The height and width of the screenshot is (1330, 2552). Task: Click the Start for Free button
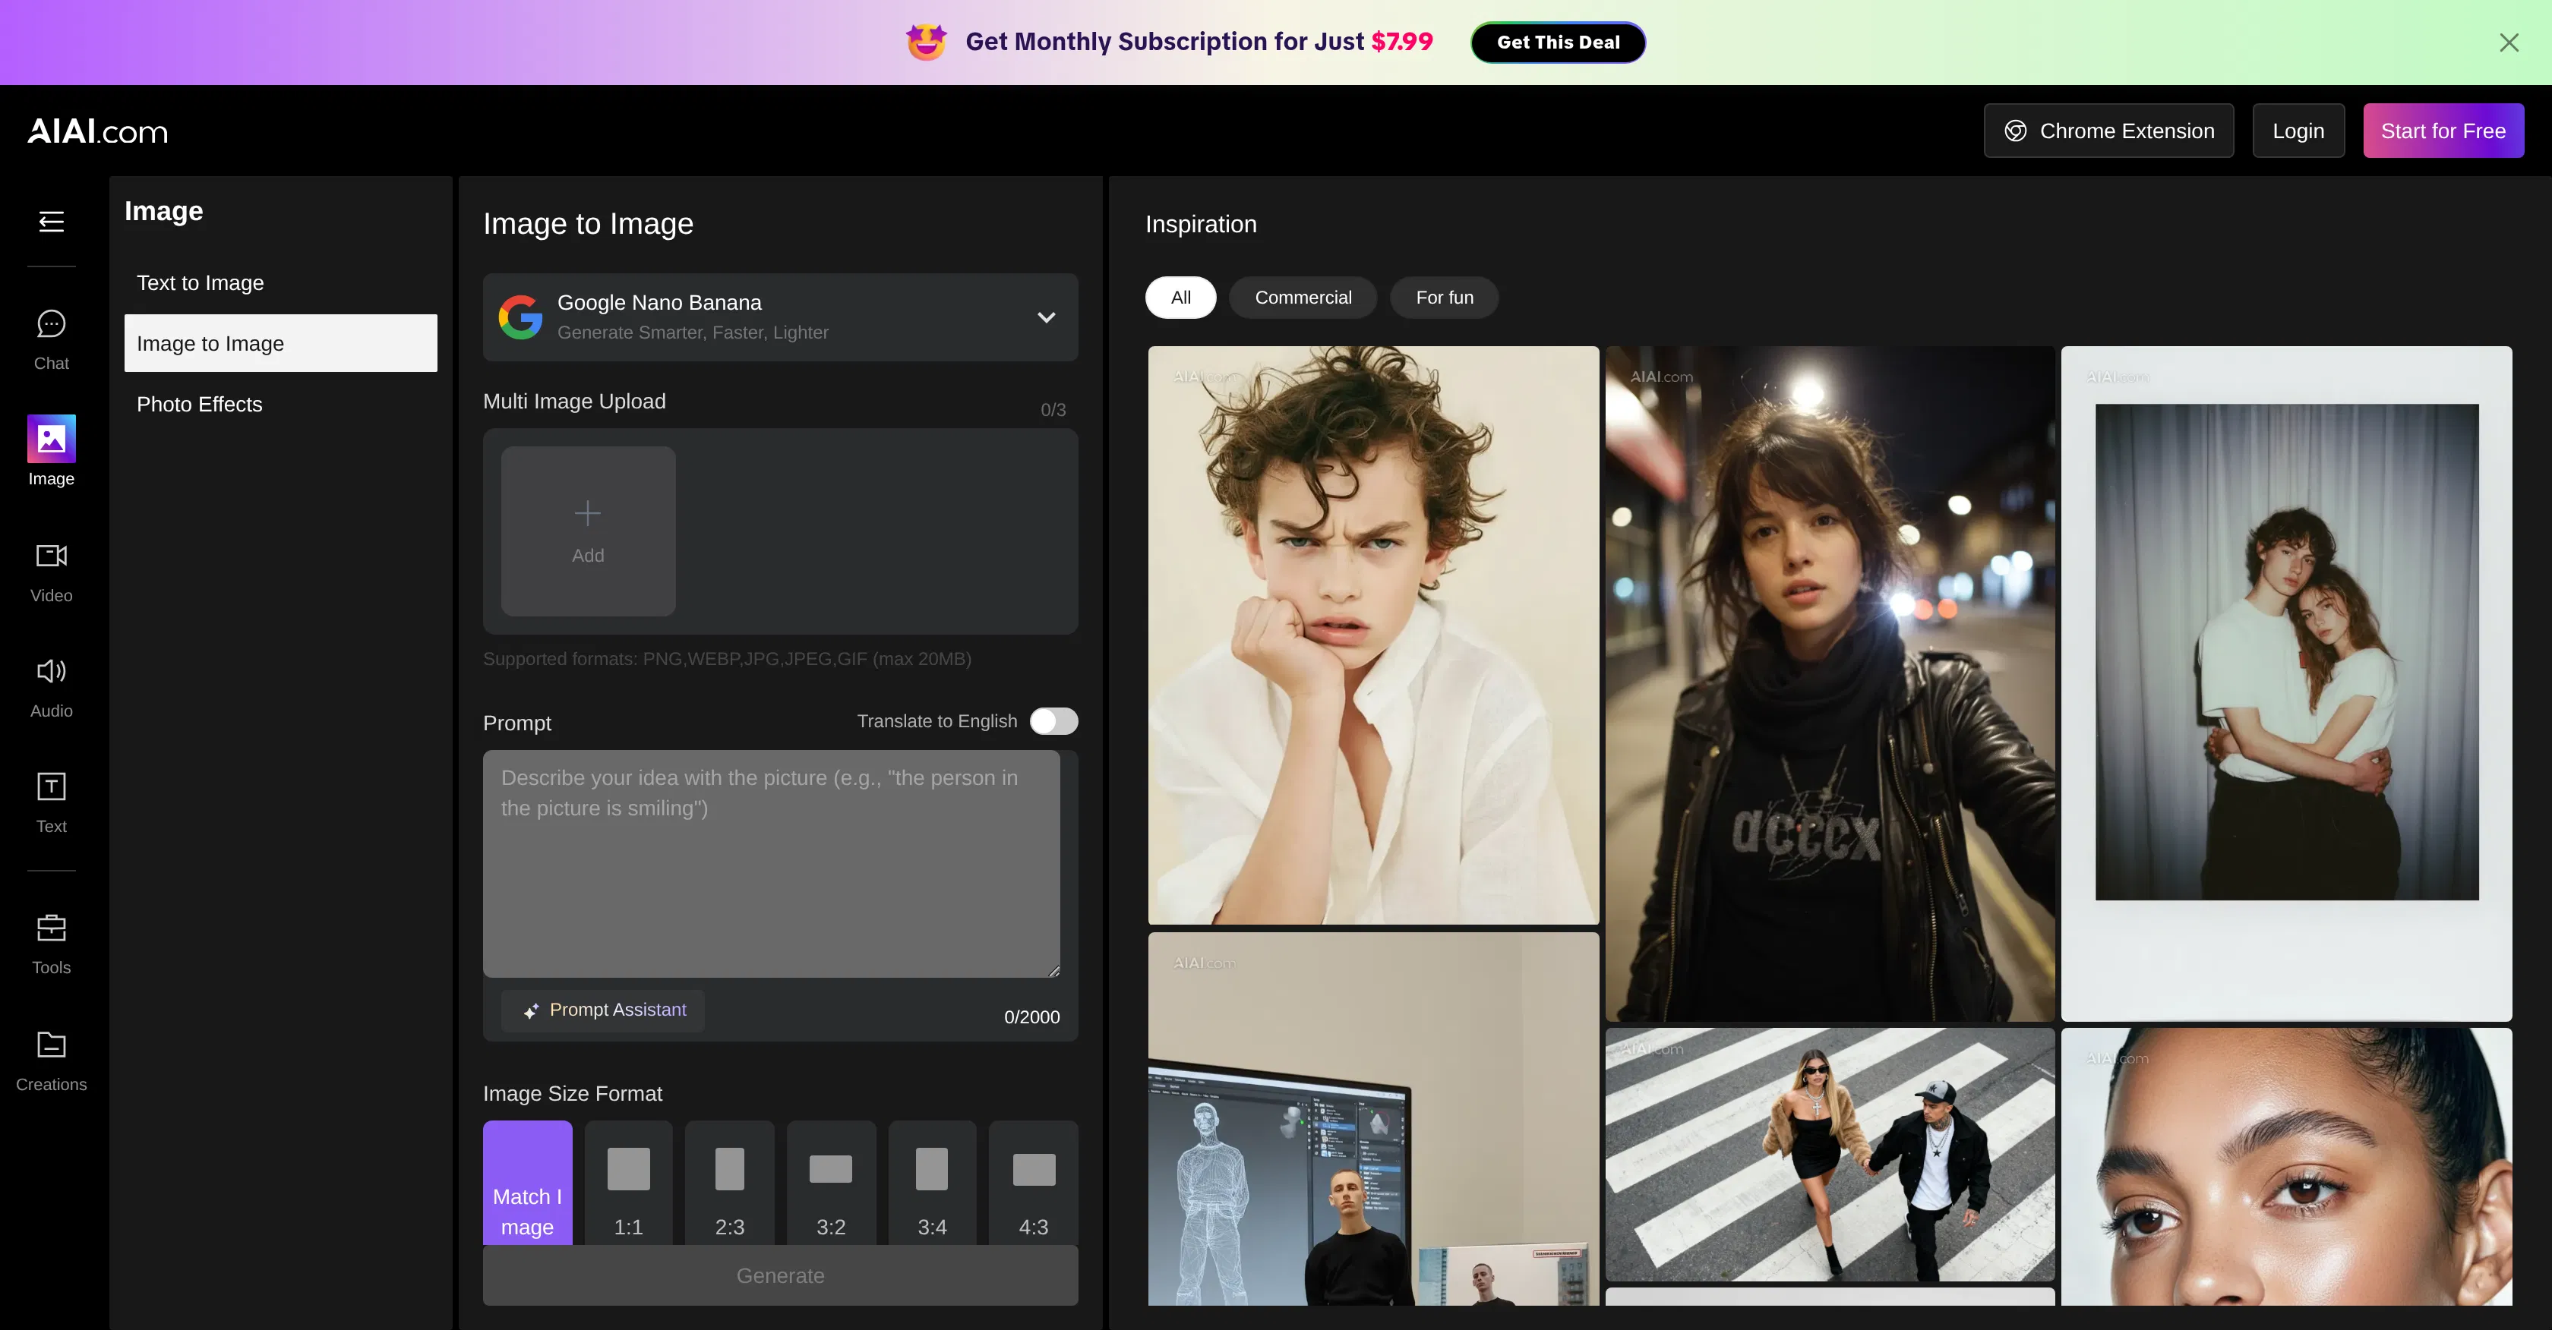click(2443, 130)
